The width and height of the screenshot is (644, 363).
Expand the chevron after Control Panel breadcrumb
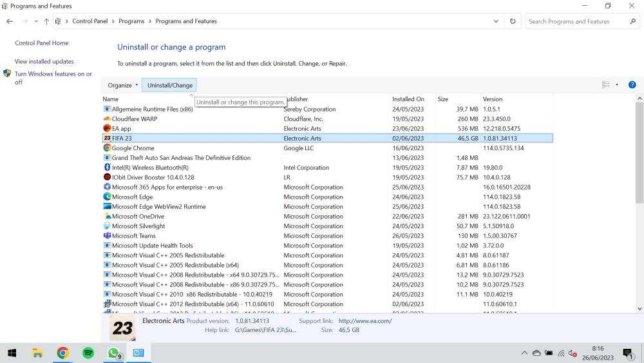[x=113, y=21]
